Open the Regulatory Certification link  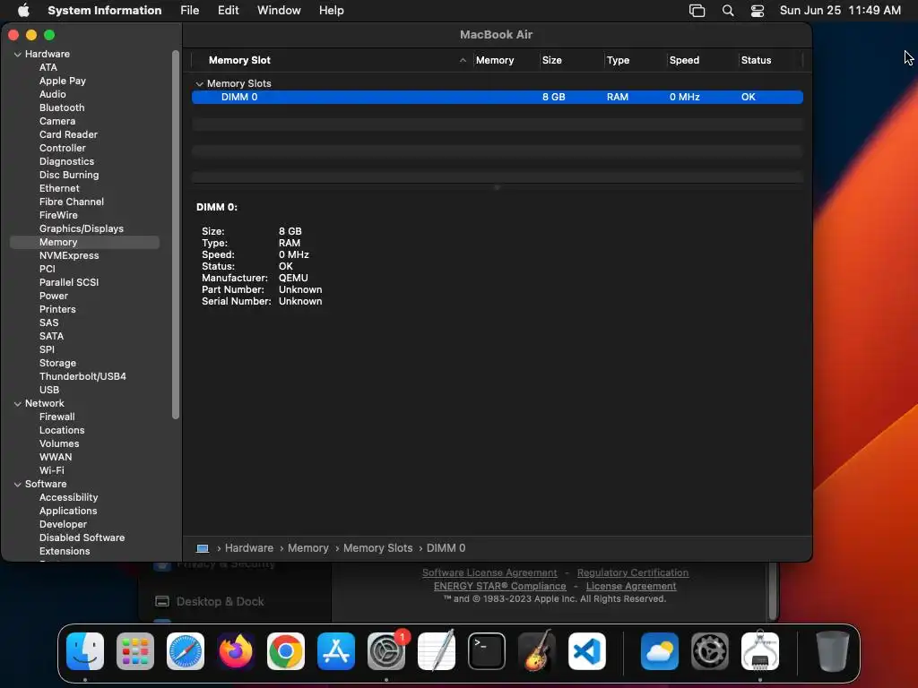(x=633, y=572)
